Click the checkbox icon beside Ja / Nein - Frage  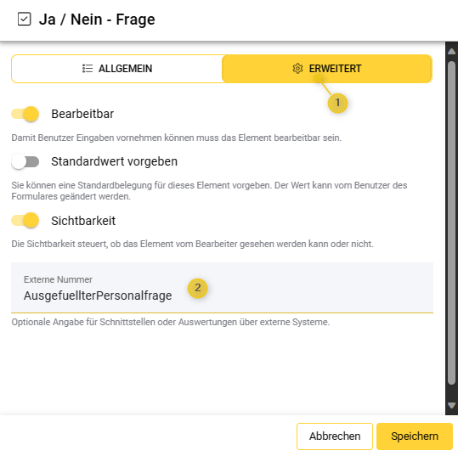tap(24, 20)
